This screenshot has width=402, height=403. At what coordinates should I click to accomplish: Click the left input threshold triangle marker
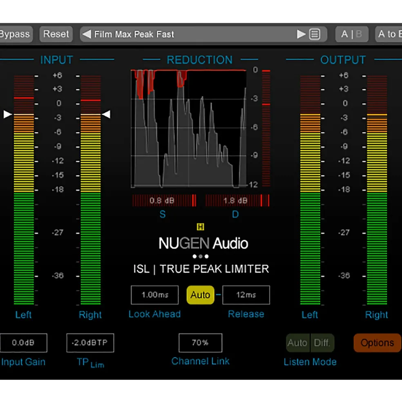tap(7, 114)
